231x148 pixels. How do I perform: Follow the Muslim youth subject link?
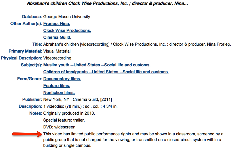(97, 65)
